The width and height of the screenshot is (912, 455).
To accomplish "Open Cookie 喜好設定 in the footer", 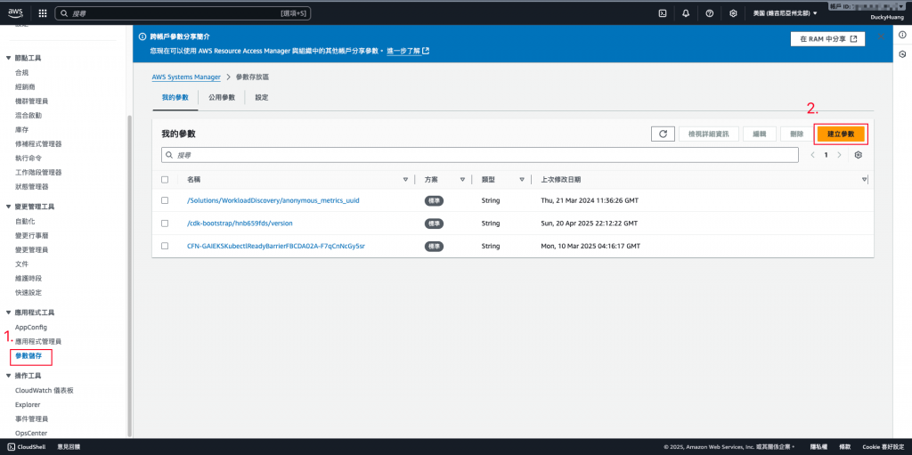I will click(883, 447).
